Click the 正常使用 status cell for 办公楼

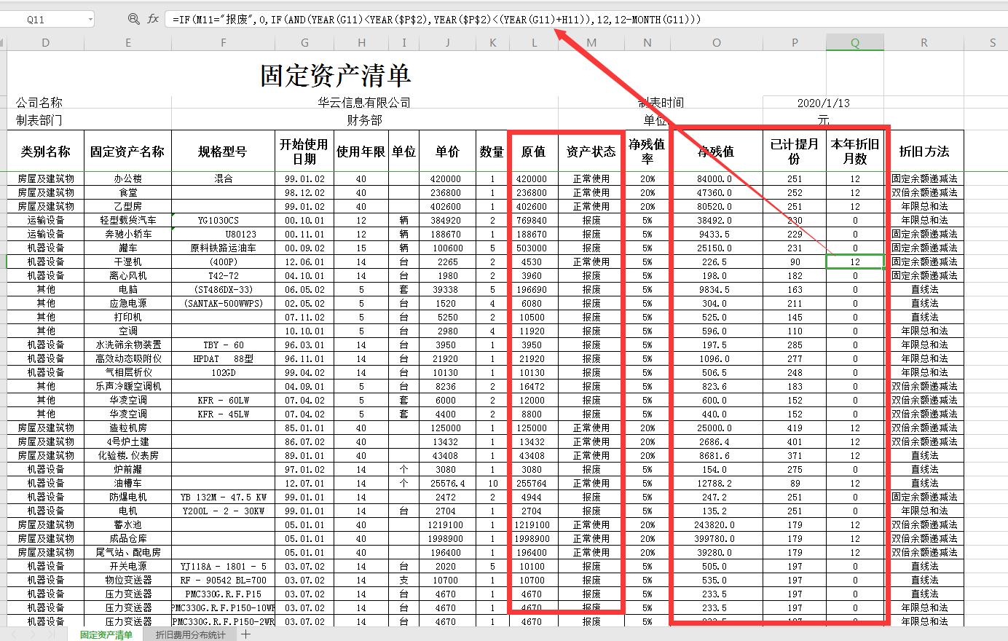(x=591, y=178)
